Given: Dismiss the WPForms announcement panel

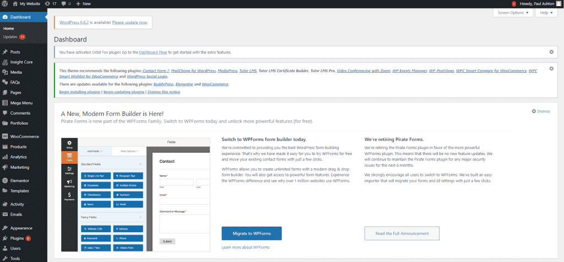Looking at the screenshot, I should coord(541,111).
